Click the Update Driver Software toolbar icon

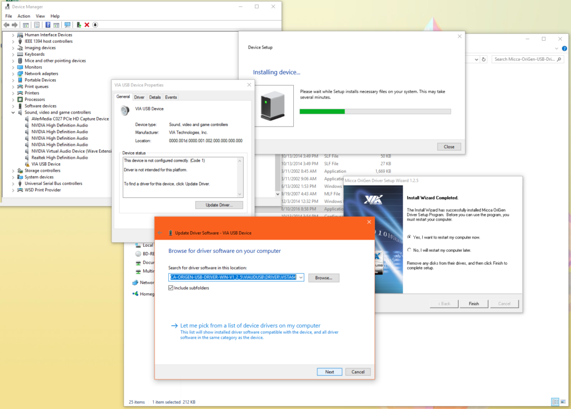(78, 25)
